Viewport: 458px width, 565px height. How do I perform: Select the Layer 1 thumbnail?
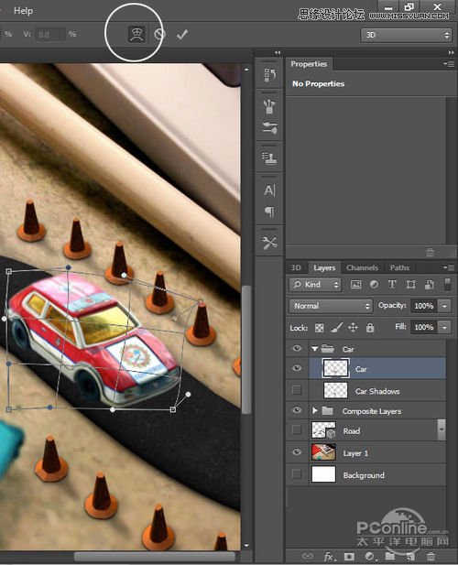(323, 452)
